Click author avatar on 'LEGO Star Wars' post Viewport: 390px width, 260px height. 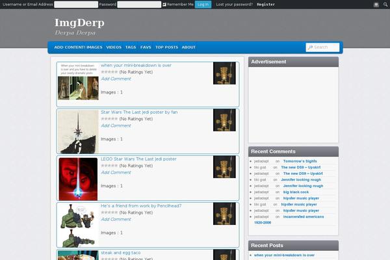[224, 167]
